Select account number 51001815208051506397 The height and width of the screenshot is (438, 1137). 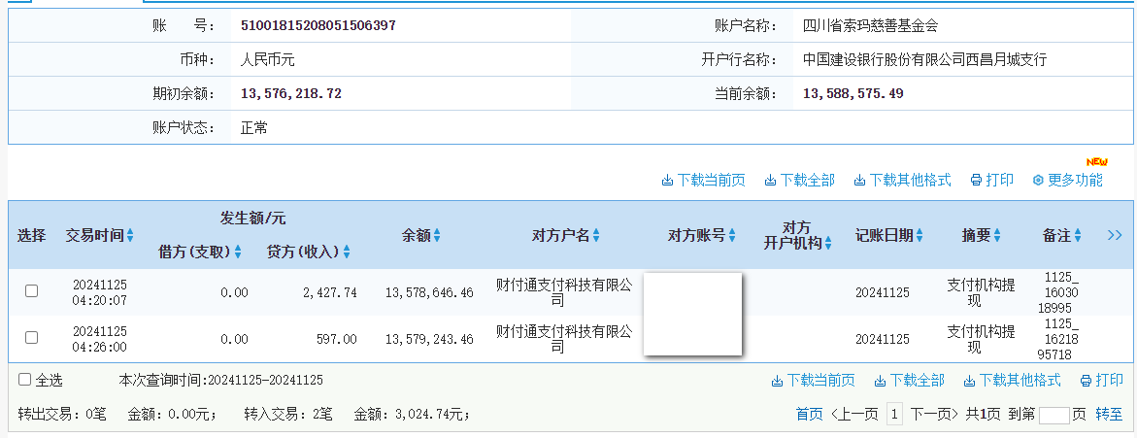point(318,26)
